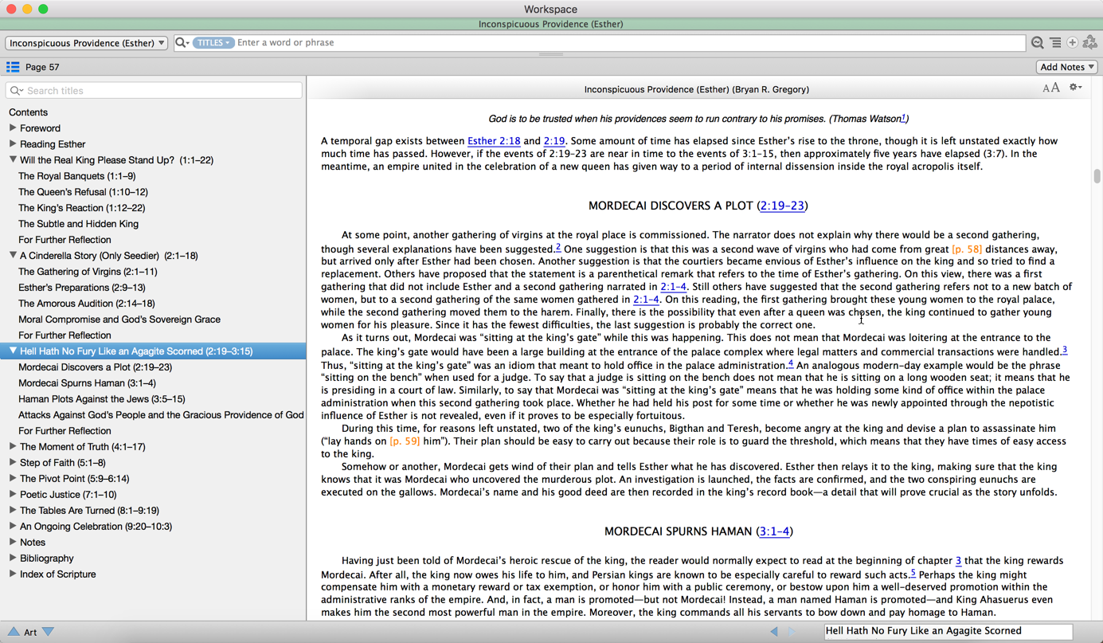Open the Esther 2:18 verse link
The height and width of the screenshot is (643, 1103).
(494, 141)
